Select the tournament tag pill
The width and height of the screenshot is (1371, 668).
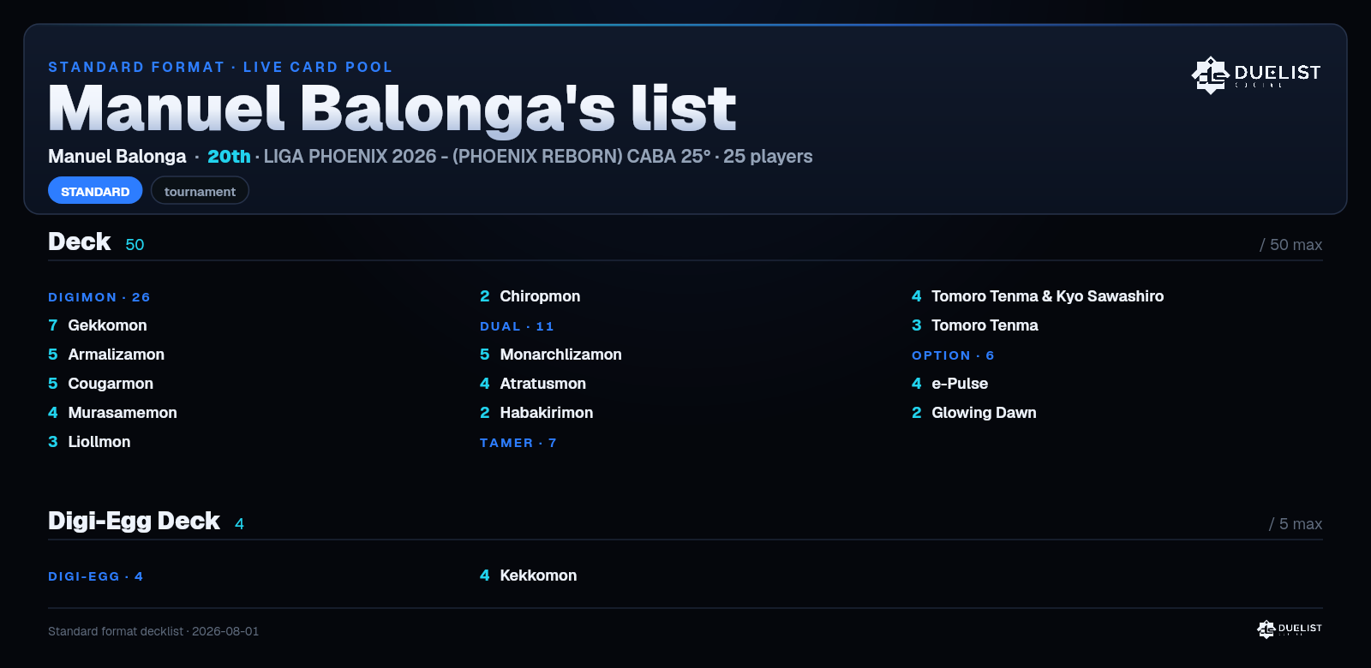200,191
